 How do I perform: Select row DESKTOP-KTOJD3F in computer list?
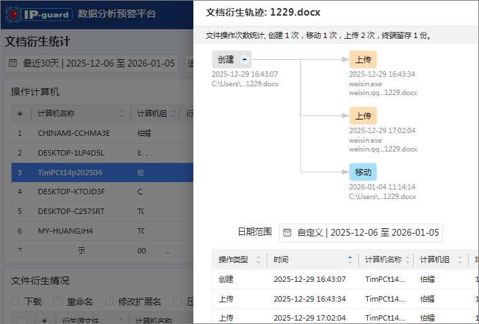(x=102, y=192)
